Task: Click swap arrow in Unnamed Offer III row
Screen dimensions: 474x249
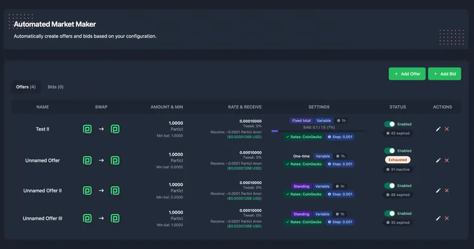Action: coord(101,218)
